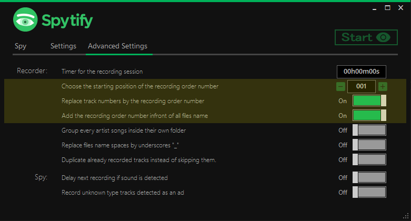
Task: Open the Spy tab
Action: [21, 46]
